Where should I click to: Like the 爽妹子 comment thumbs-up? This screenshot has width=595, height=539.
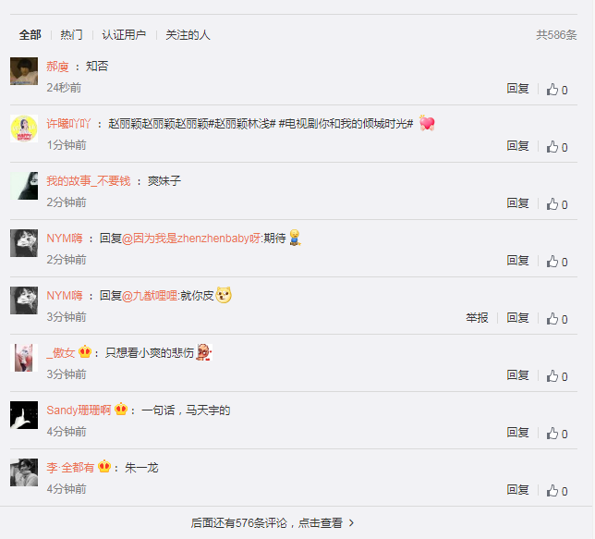[557, 204]
